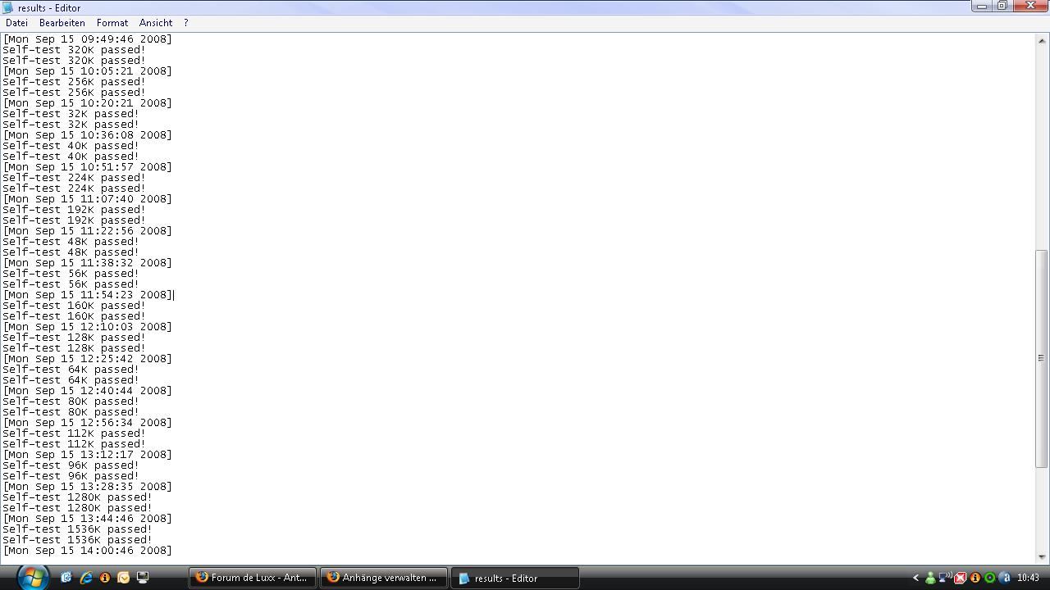Image resolution: width=1050 pixels, height=590 pixels.
Task: Click line '[Mon Sep 15 11:54:23 2008]'
Action: coord(88,294)
